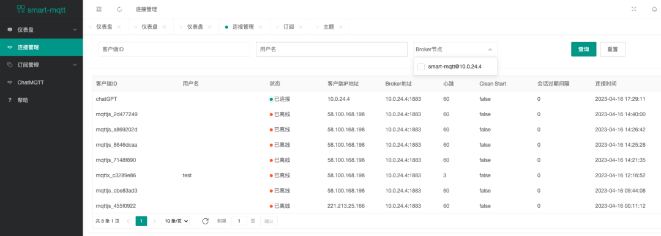This screenshot has height=236, width=661.
Task: Click client mqttjs_8646dcaa
Action: (117, 144)
